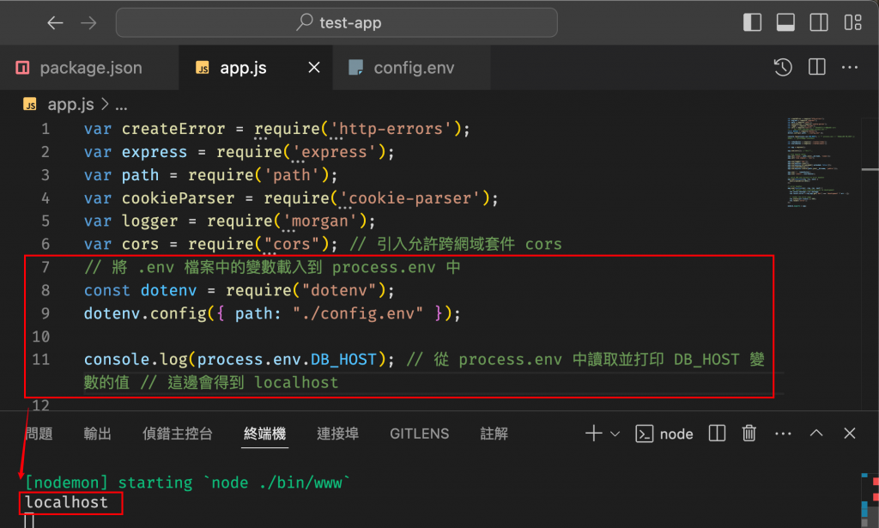
Task: Click line number 11 in the gutter
Action: click(x=41, y=359)
